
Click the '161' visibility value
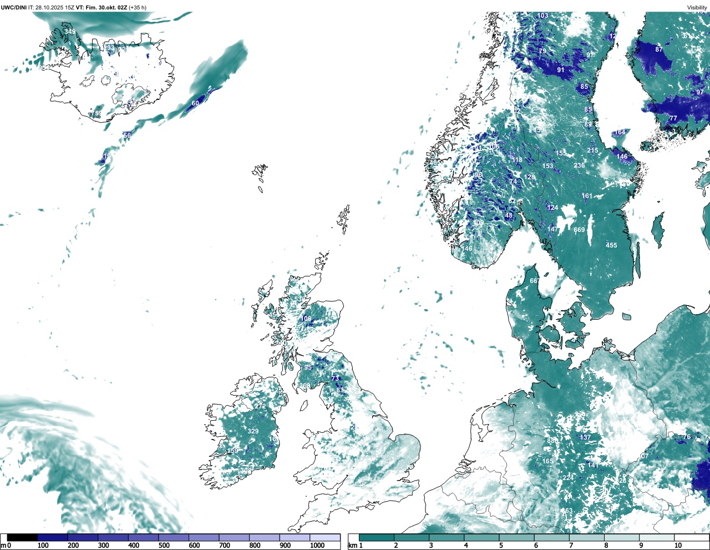[587, 196]
